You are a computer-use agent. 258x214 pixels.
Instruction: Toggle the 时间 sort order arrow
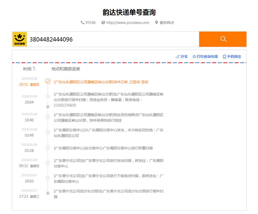[34, 69]
